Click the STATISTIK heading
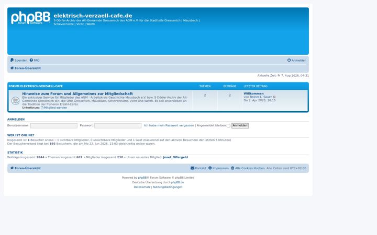The image size is (377, 235). click(x=15, y=152)
